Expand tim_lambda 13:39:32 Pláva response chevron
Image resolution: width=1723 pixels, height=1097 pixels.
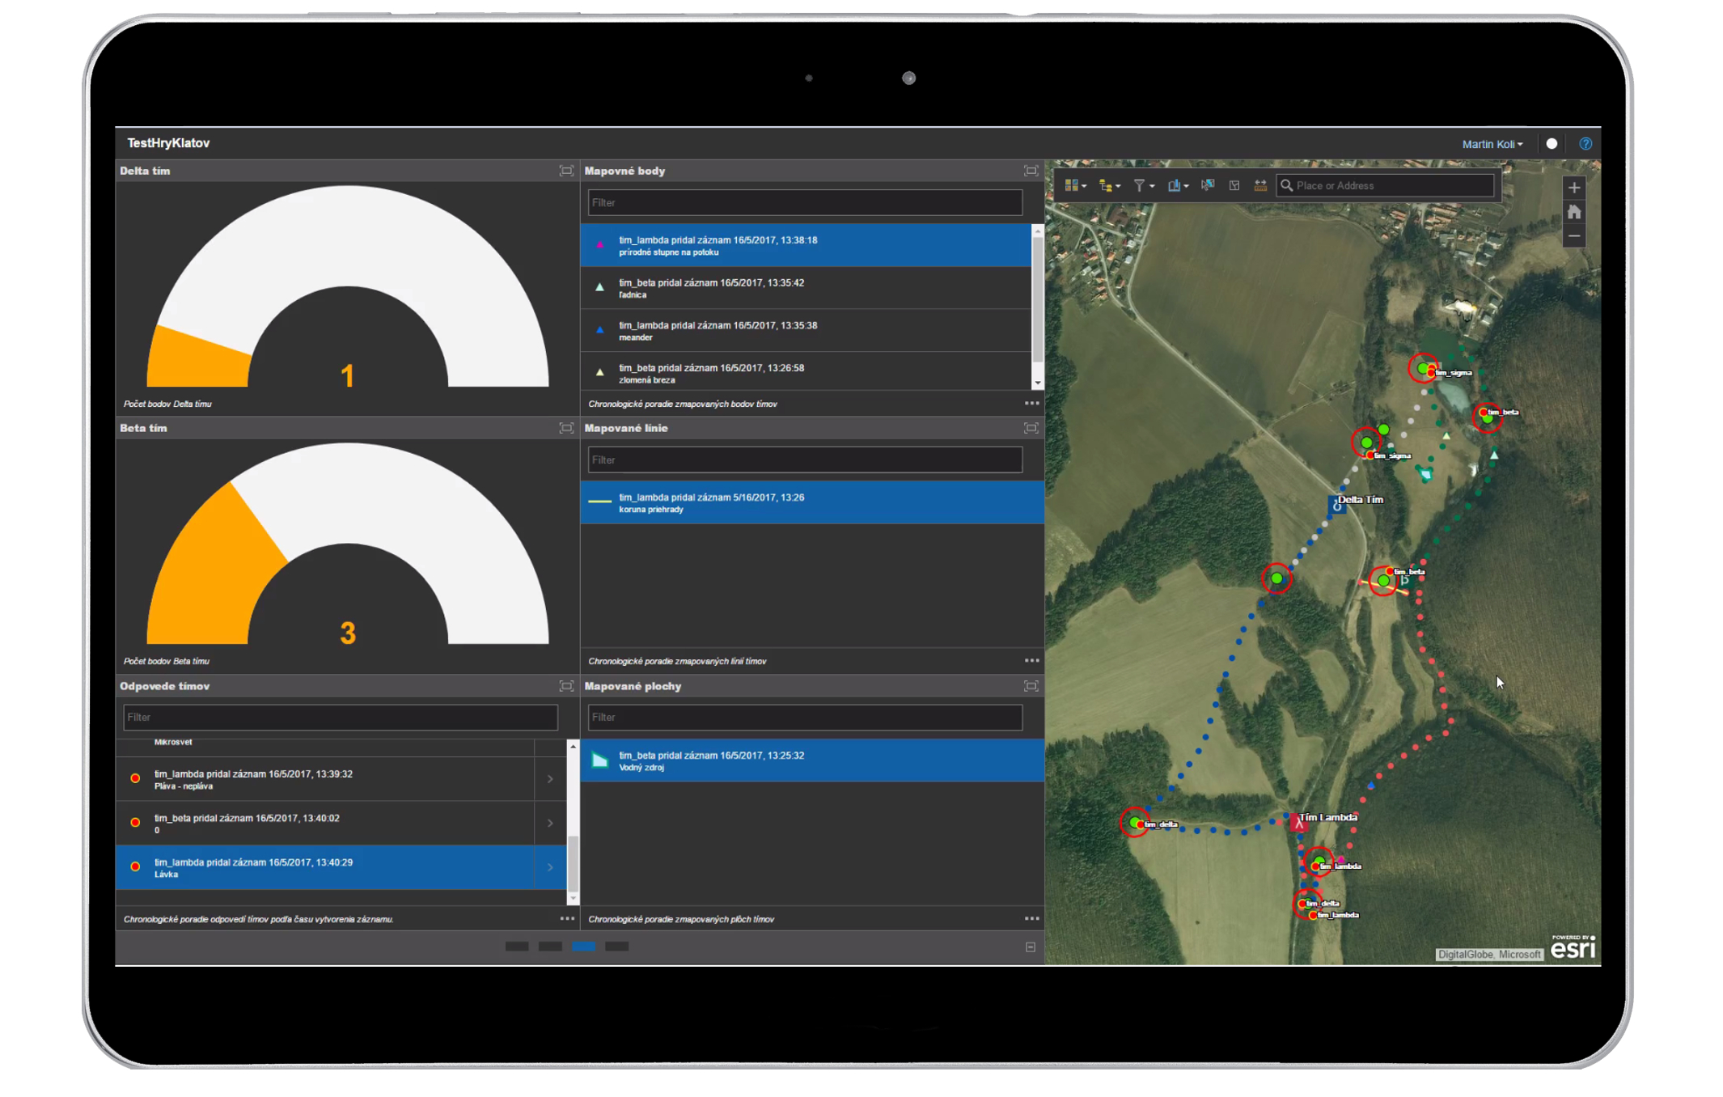(550, 779)
